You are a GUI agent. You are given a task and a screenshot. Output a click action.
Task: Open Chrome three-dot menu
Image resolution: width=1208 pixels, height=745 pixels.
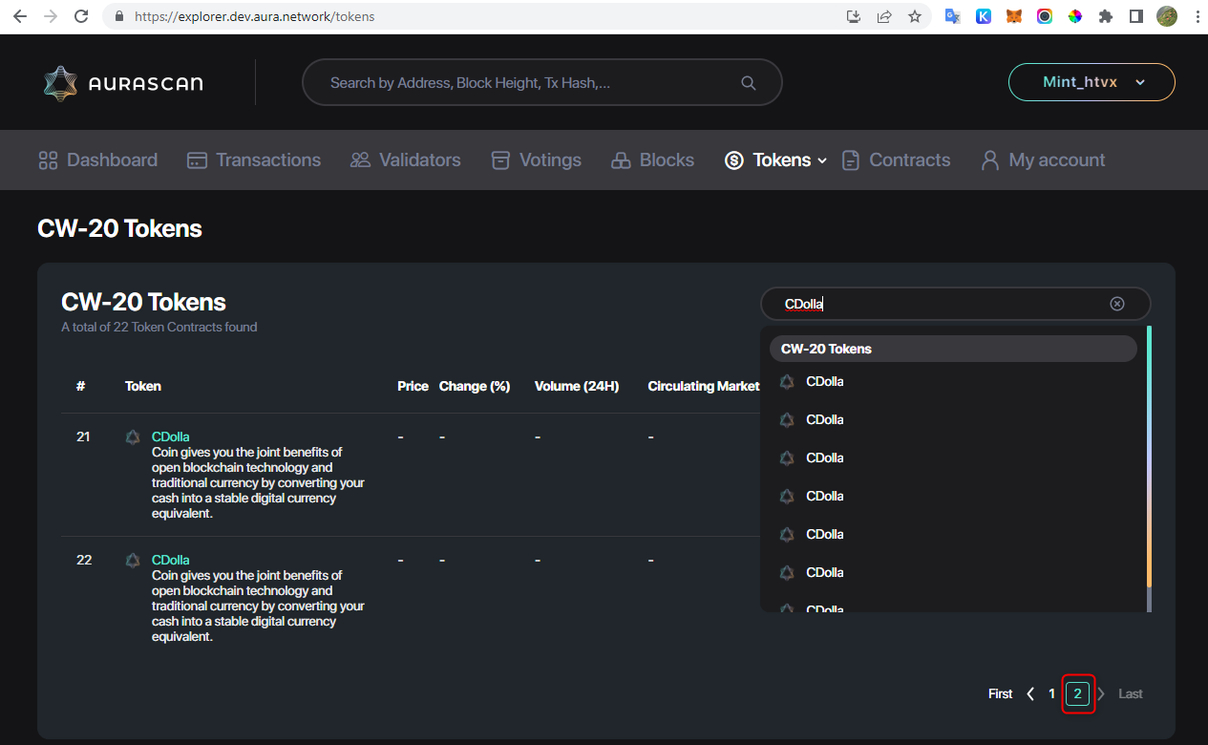pos(1197,16)
